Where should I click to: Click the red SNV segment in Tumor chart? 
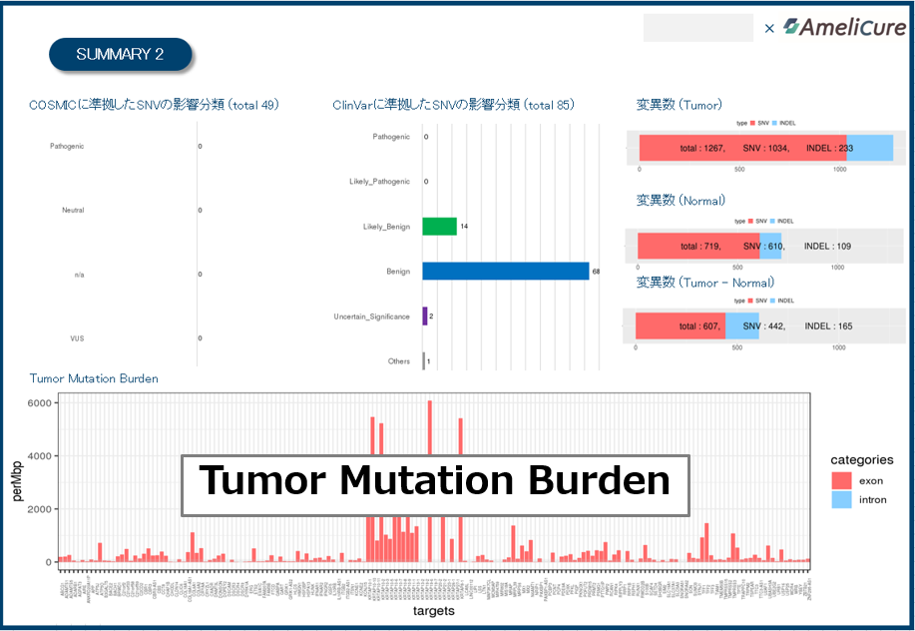pos(742,148)
